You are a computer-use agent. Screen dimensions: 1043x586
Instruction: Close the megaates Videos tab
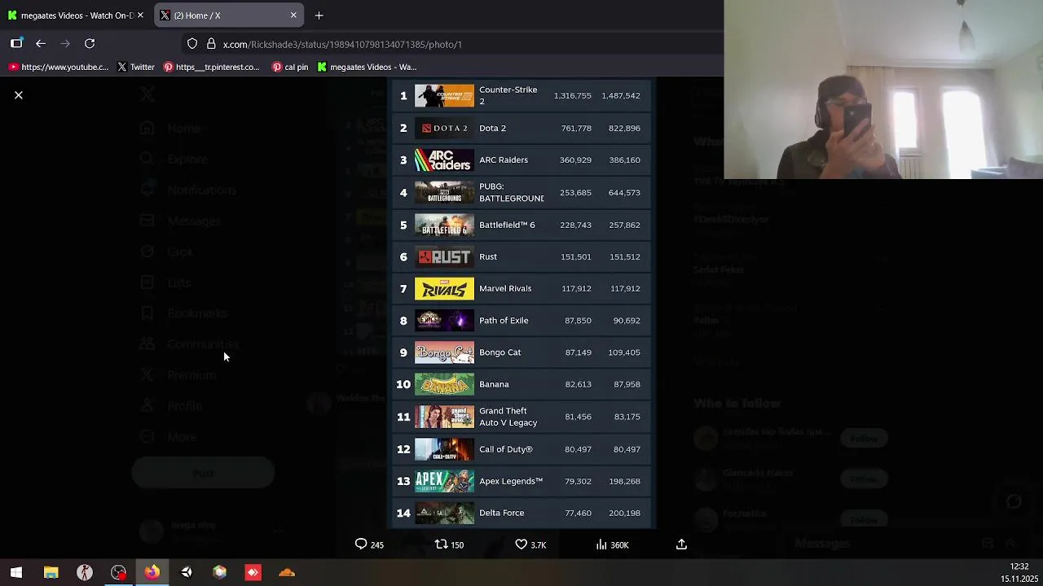[140, 15]
